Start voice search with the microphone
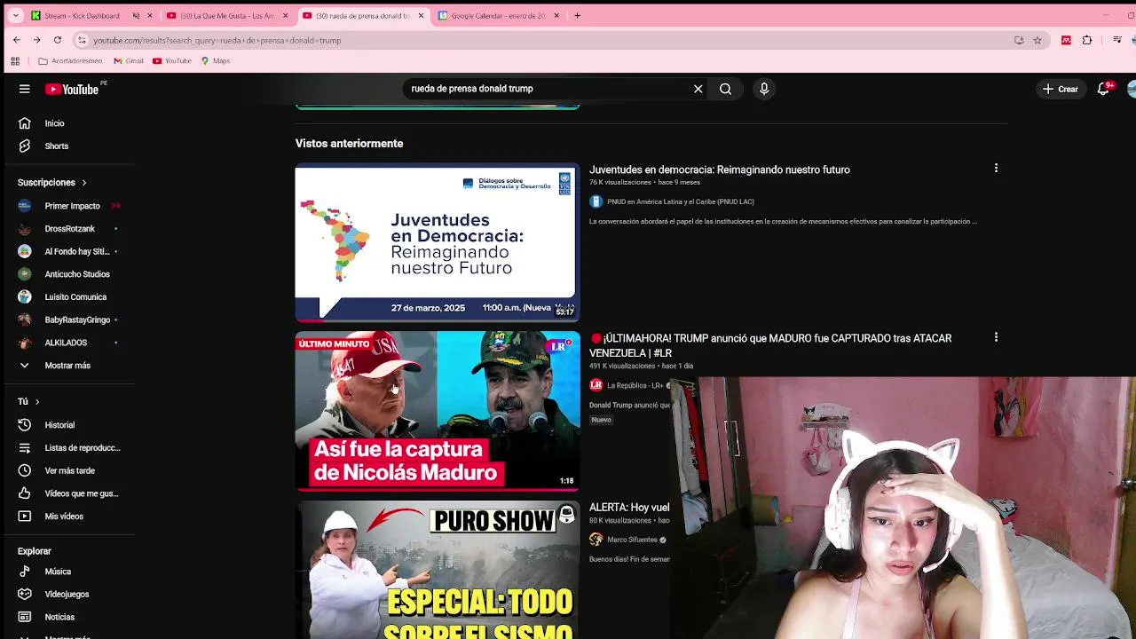The width and height of the screenshot is (1136, 639). pos(764,89)
